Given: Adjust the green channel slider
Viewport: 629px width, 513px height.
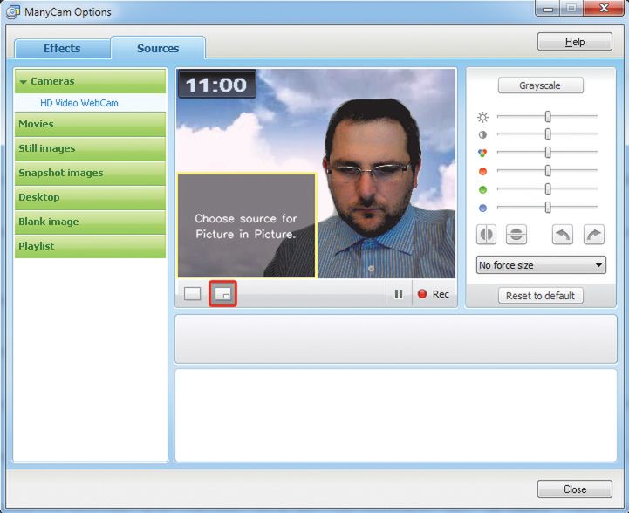Looking at the screenshot, I should click(548, 189).
